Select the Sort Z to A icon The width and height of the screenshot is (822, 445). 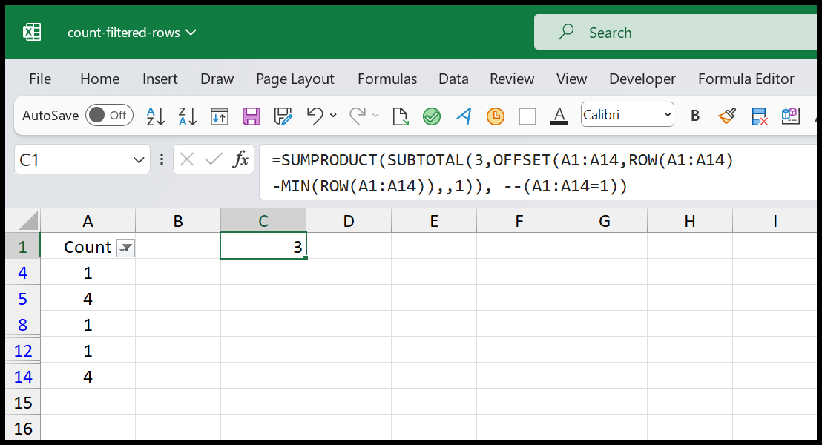pos(187,116)
